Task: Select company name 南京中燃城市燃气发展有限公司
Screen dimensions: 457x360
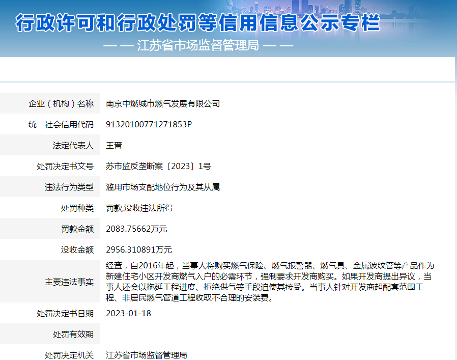Action: 163,103
